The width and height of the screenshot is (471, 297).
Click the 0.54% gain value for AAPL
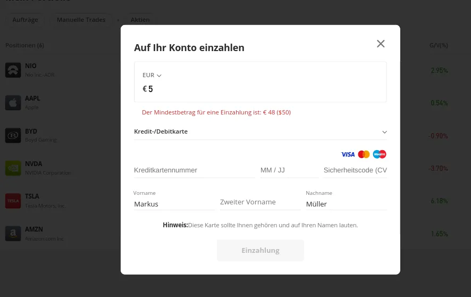coord(439,103)
